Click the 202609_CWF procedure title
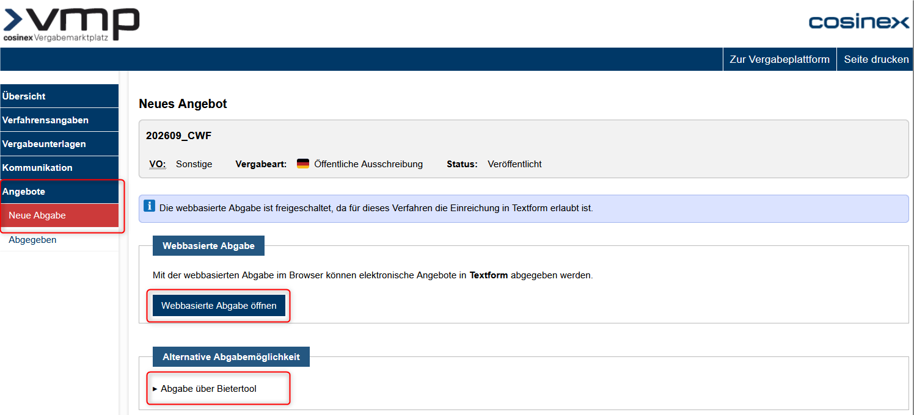 click(178, 135)
